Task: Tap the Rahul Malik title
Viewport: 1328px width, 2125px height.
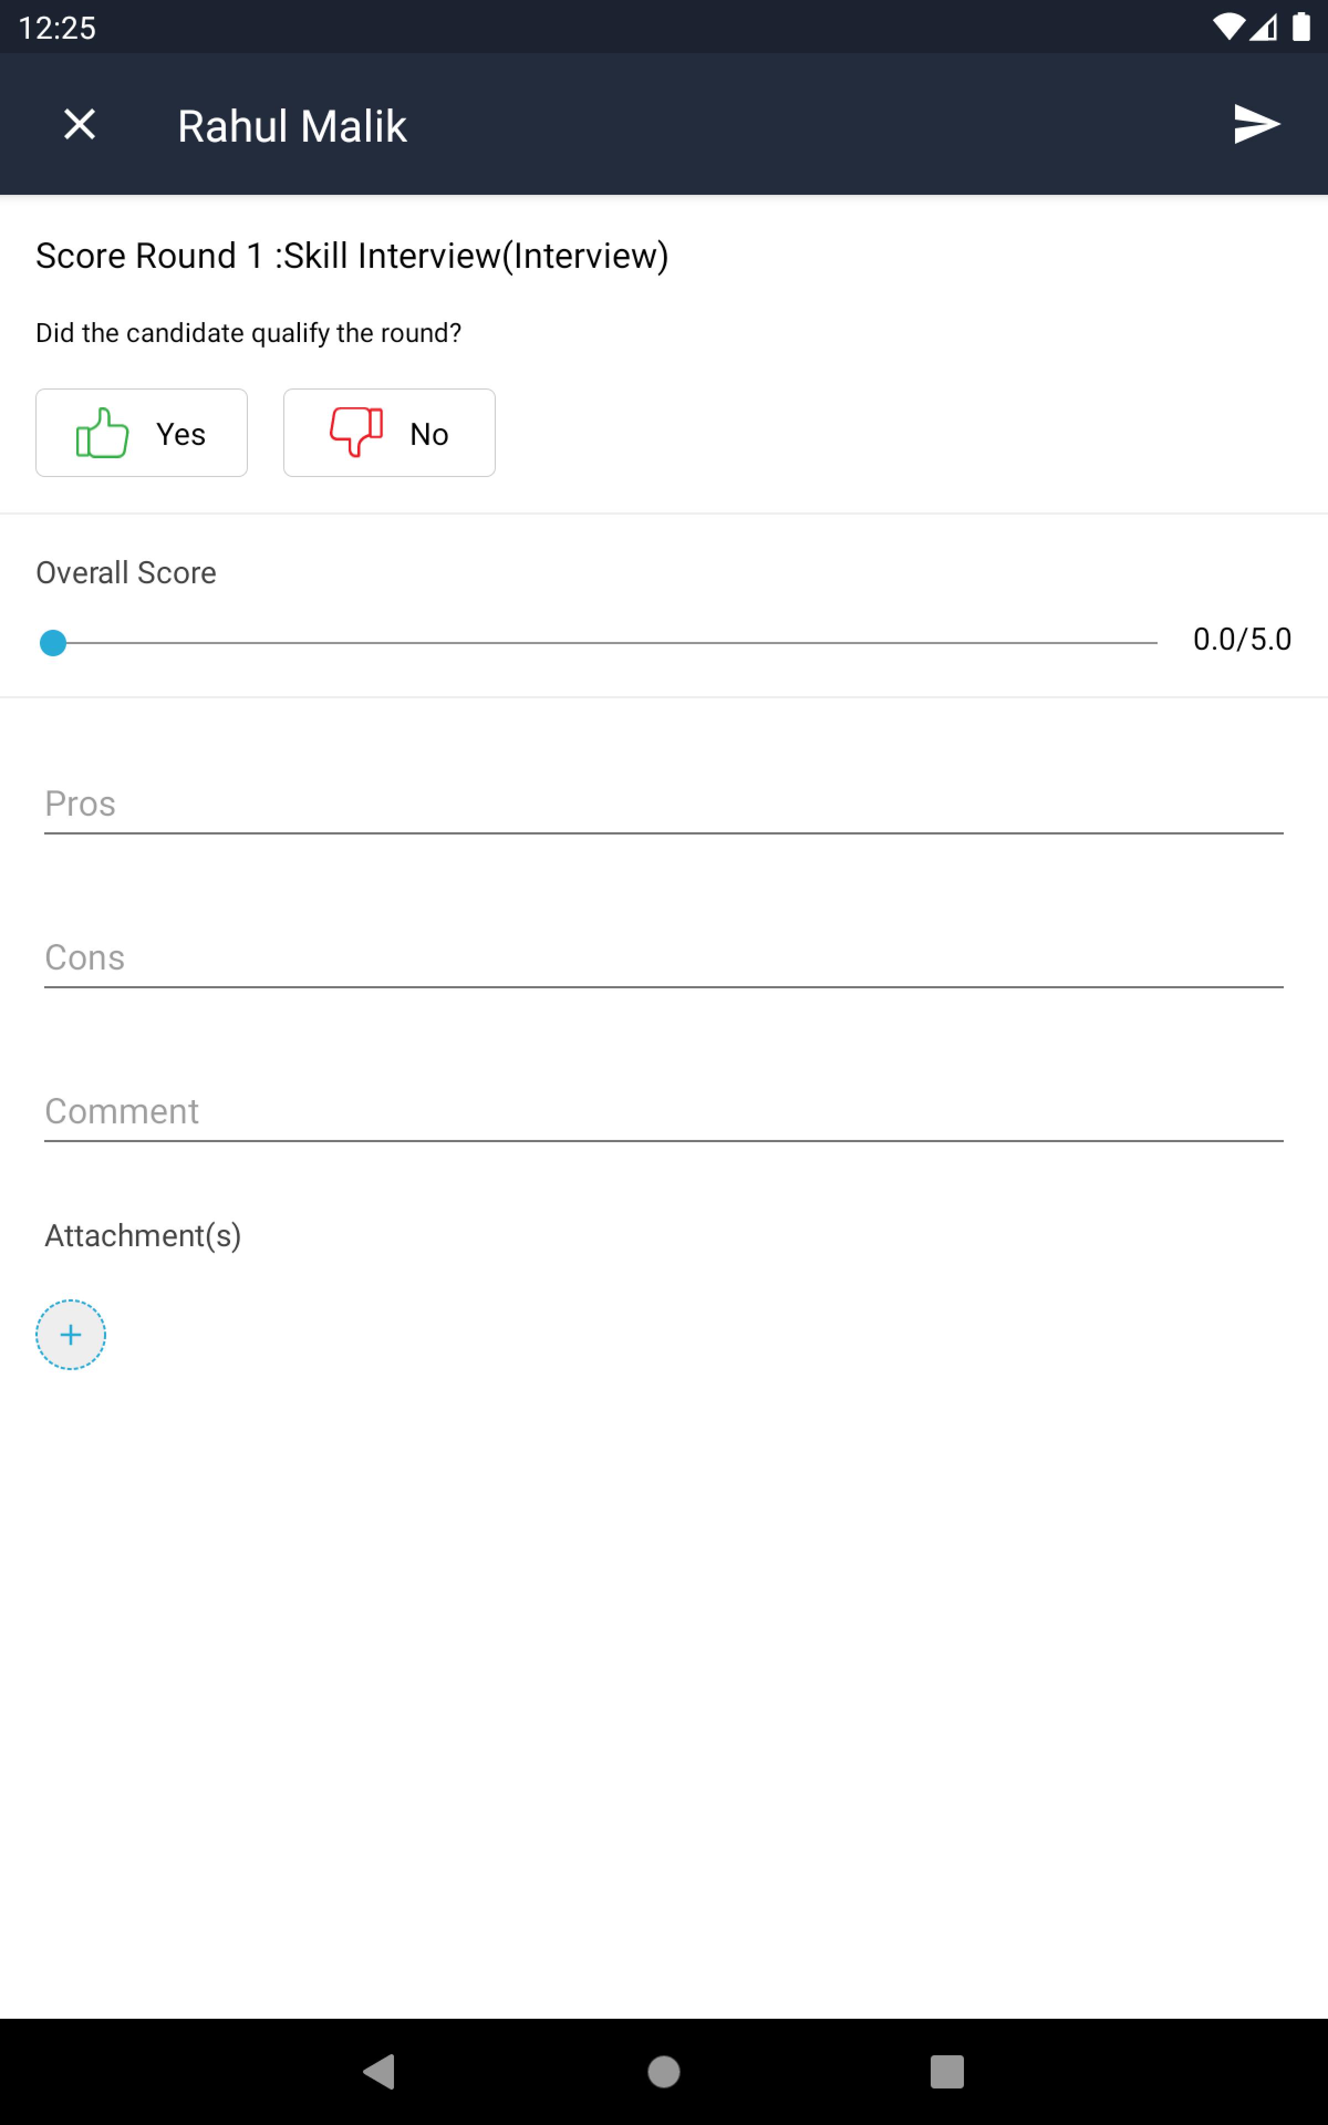Action: click(x=292, y=126)
